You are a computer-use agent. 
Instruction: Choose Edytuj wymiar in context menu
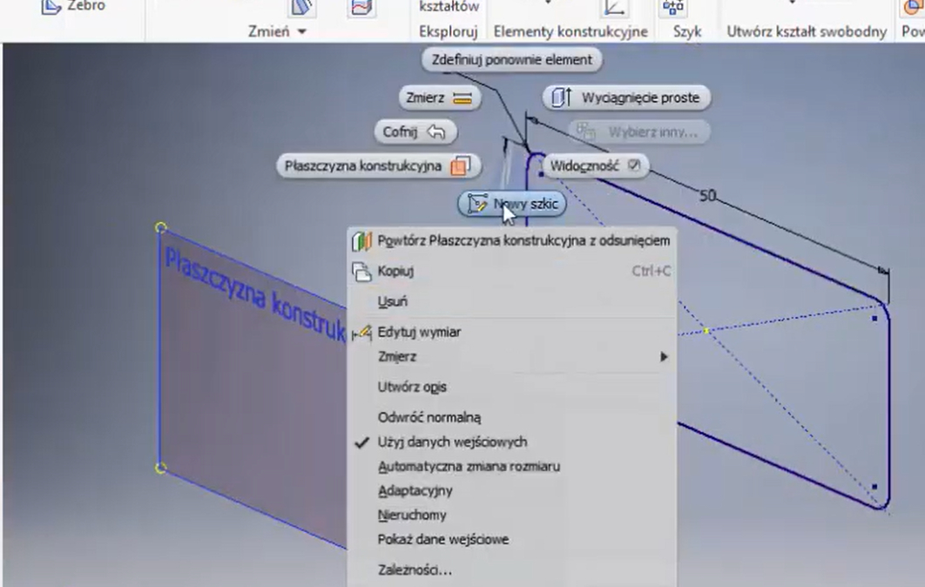coord(419,332)
